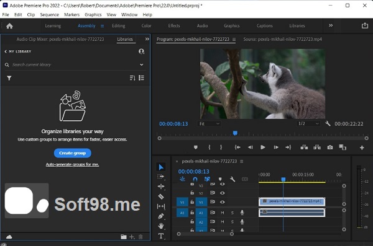
Task: Select the Track Select Forward tool
Action: (161, 177)
